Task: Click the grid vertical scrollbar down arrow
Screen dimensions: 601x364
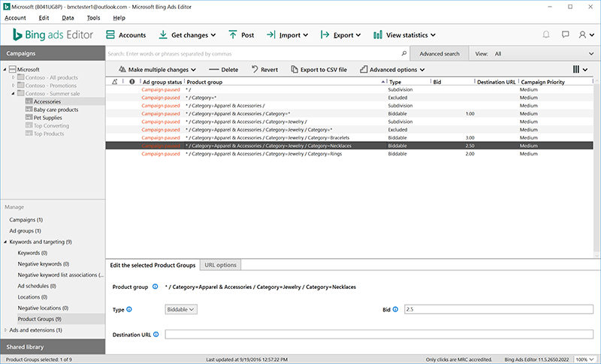Action: 596,255
